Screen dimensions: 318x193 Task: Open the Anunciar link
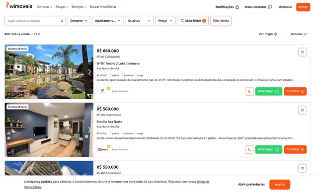click(x=285, y=7)
